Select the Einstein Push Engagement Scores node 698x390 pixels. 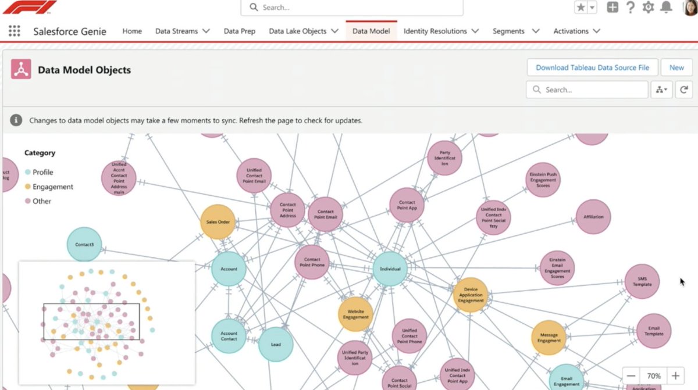coord(543,180)
